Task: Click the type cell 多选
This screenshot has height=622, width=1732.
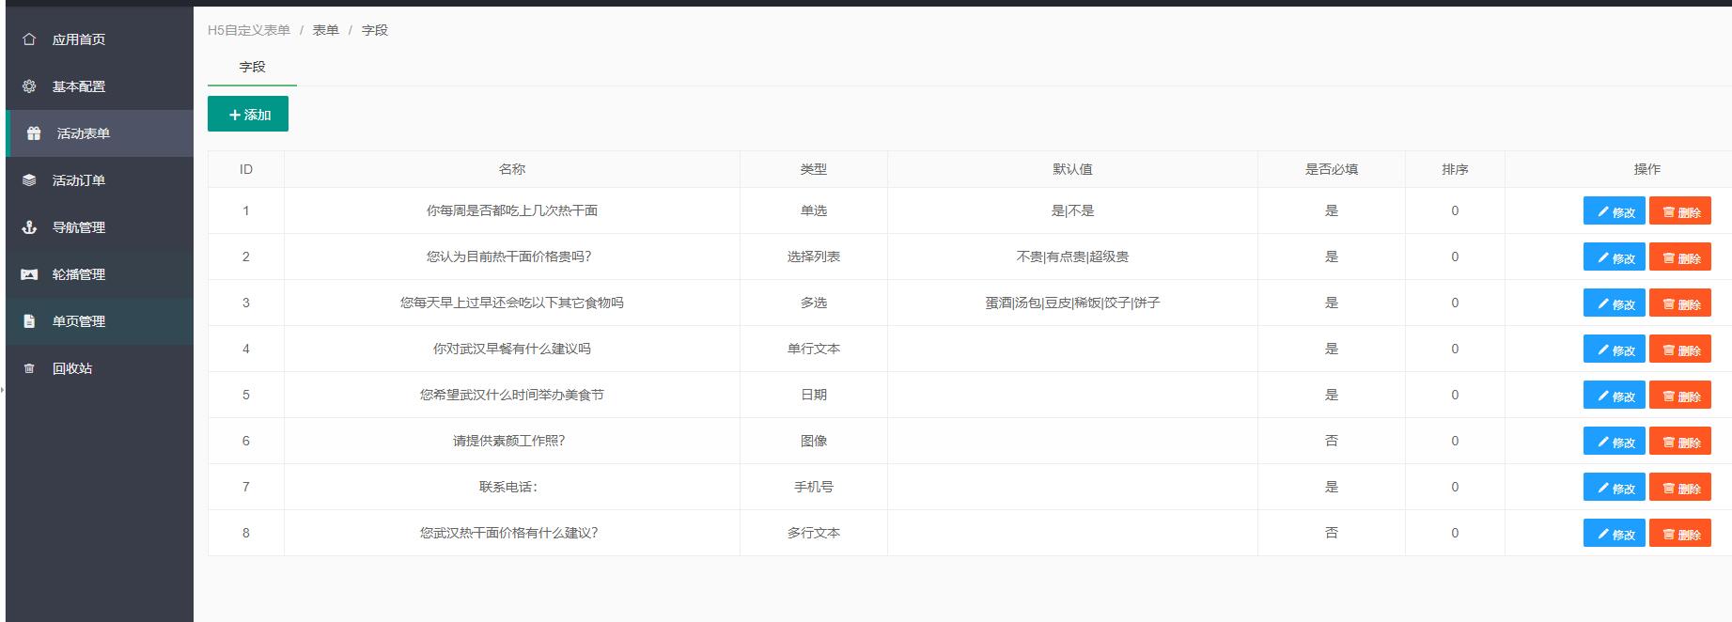Action: tap(814, 303)
